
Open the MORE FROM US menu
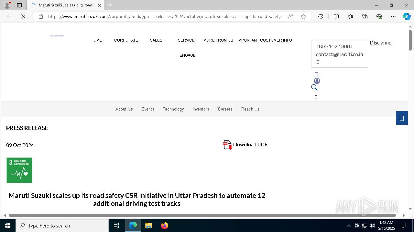(x=218, y=40)
